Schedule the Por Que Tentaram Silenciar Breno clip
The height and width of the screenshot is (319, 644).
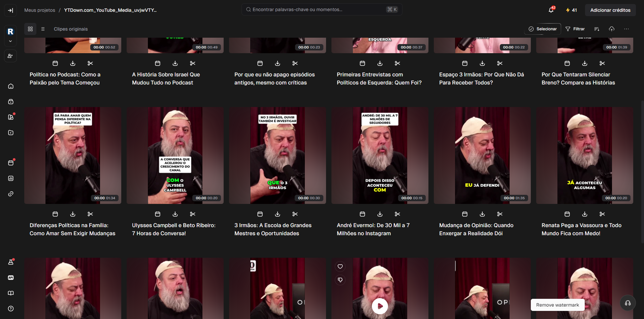[567, 63]
